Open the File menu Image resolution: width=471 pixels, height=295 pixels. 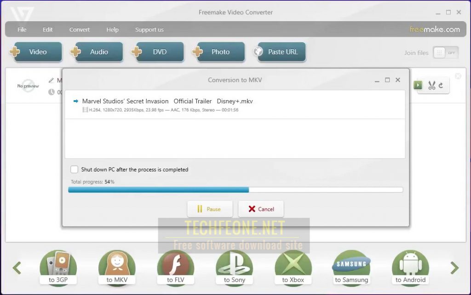[x=22, y=29]
